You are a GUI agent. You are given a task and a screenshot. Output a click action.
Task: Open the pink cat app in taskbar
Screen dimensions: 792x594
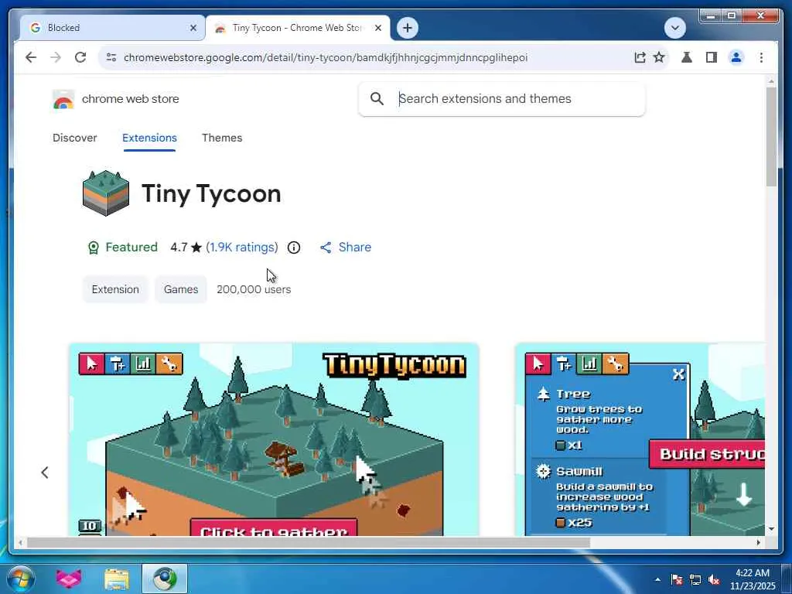(x=69, y=579)
